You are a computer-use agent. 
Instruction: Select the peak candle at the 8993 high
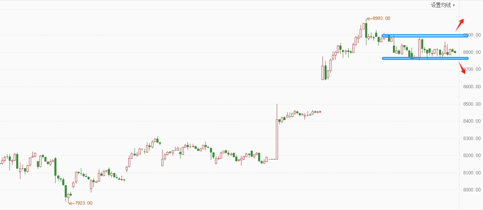click(x=366, y=31)
